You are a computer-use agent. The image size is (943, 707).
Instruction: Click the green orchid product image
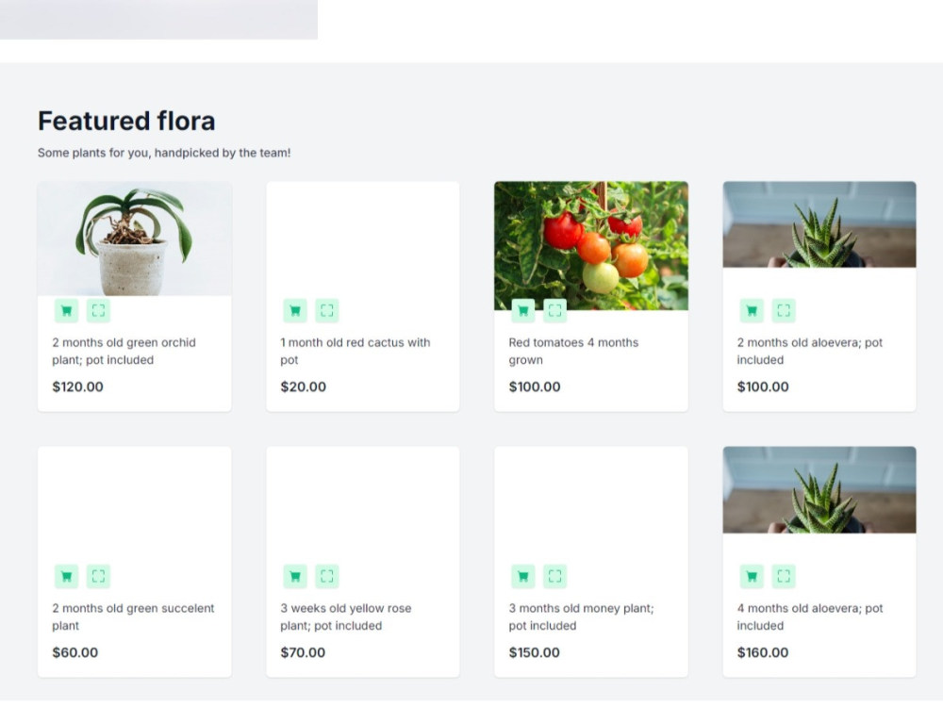click(135, 238)
